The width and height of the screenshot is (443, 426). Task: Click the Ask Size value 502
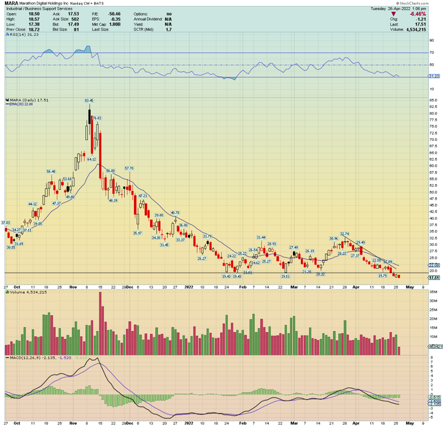75,19
